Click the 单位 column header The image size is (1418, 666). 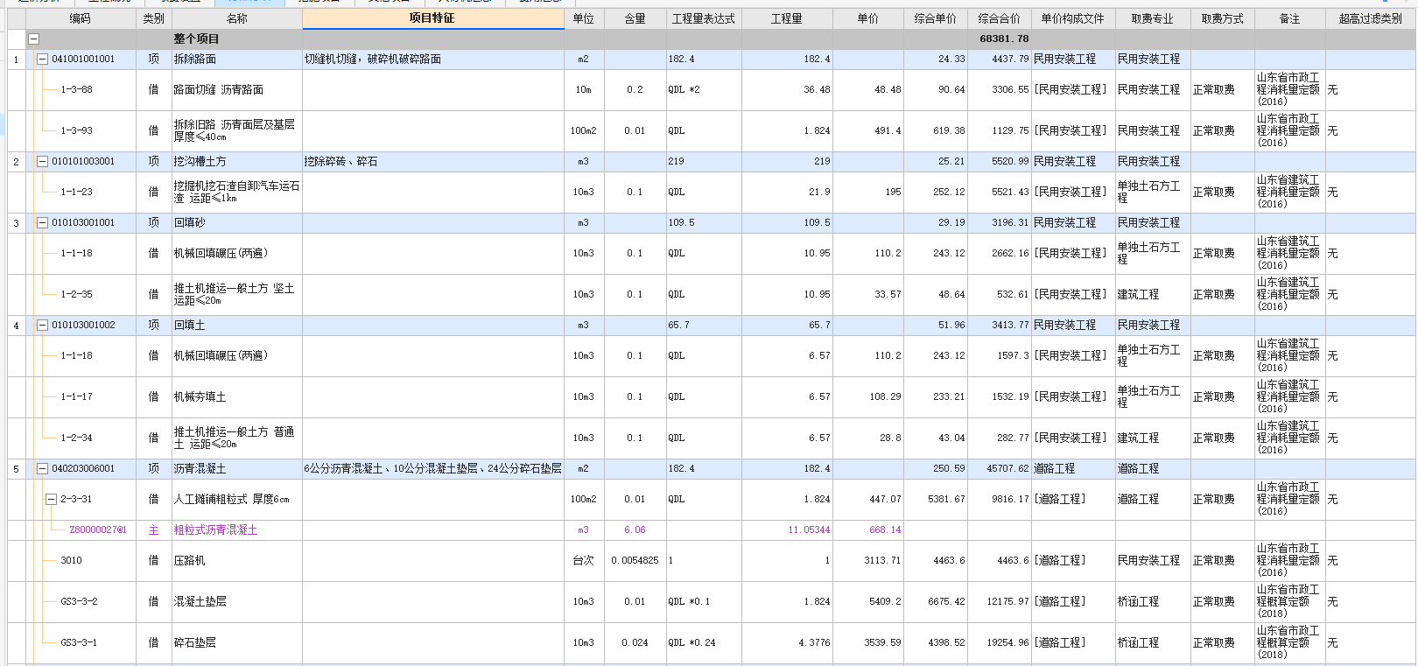point(584,18)
